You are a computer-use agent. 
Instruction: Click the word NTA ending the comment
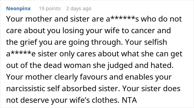click(129, 100)
